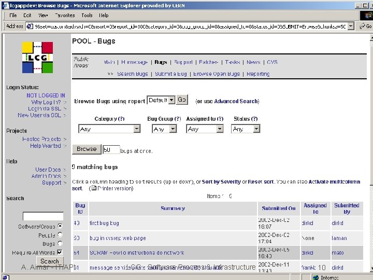The width and height of the screenshot is (373, 280).
Task: Toggle the Require All Words checkbox
Action: (60, 252)
